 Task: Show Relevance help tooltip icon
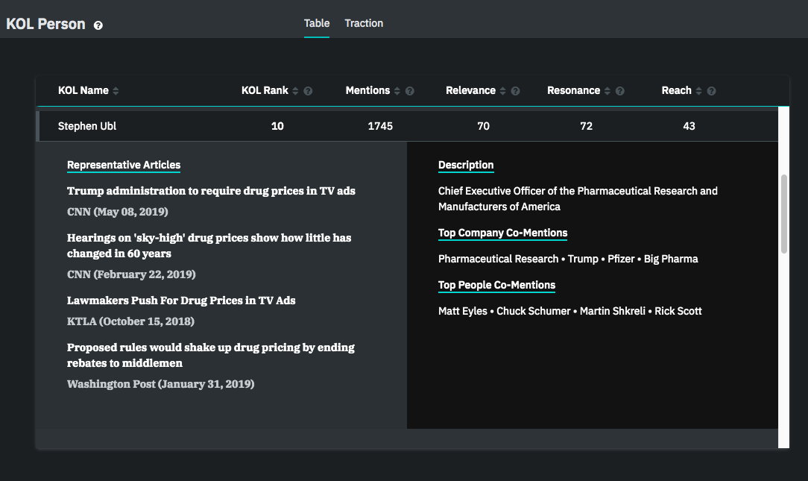(515, 91)
